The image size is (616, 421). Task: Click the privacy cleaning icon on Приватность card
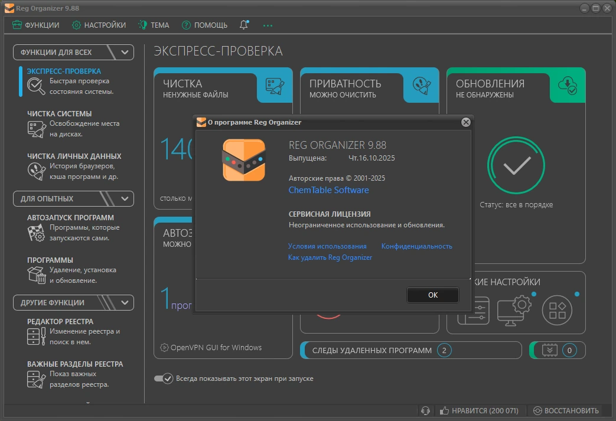[x=422, y=86]
